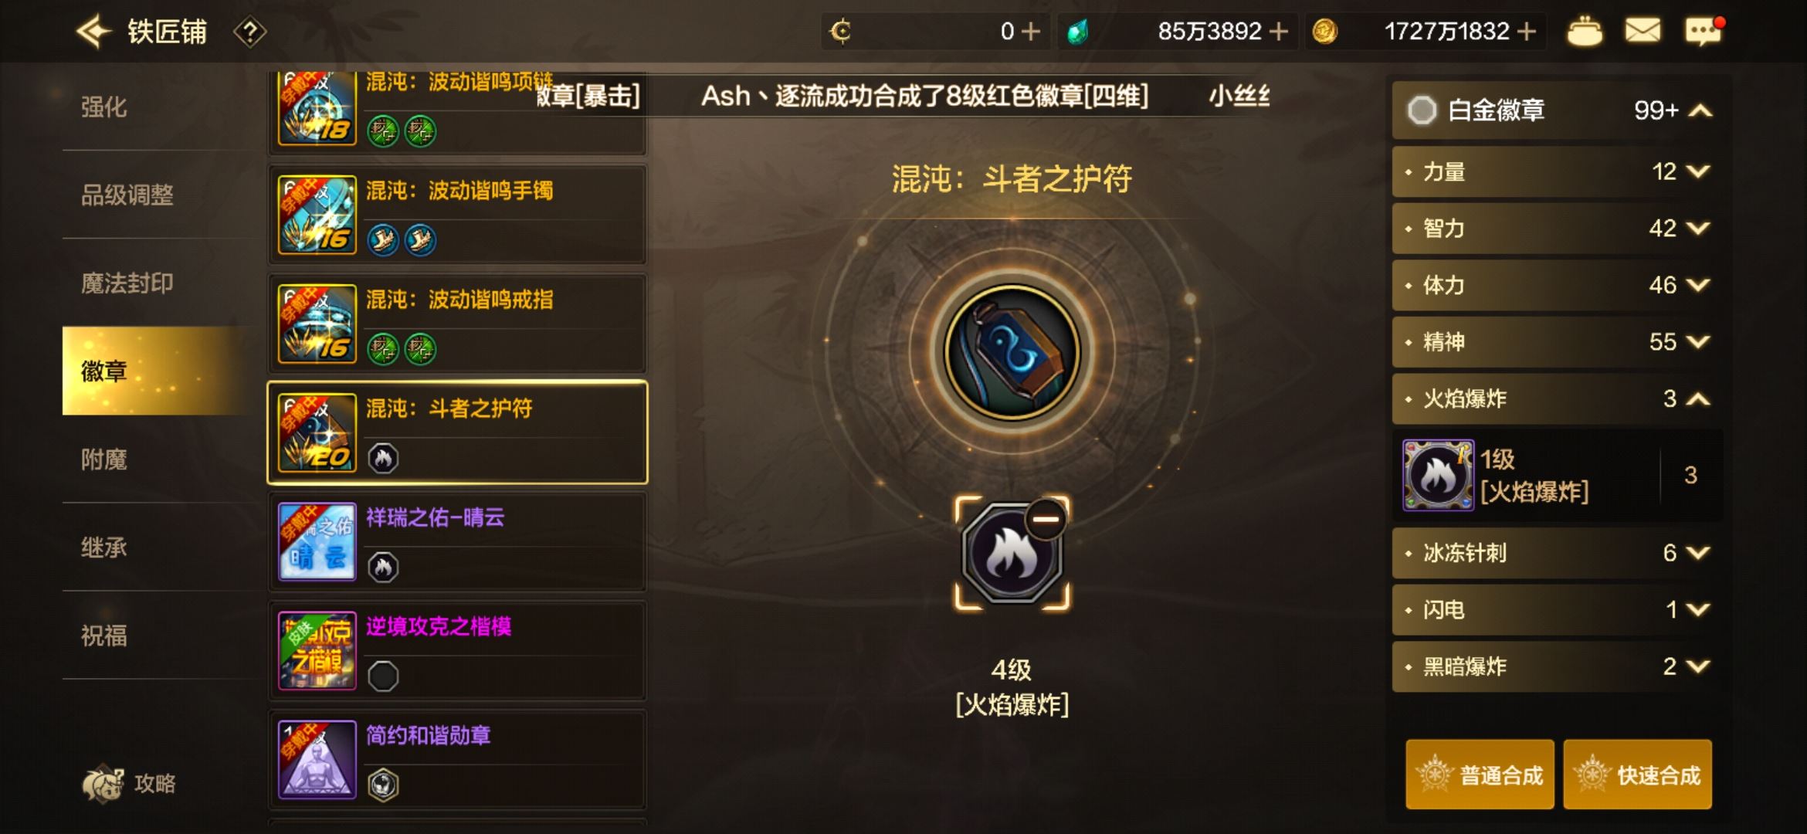Expand the 冰冻针刺 emblem category

pyautogui.click(x=1557, y=553)
